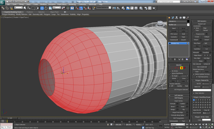Click the object color swatch
Image resolution: width=214 pixels, height=129 pixels.
188,21
